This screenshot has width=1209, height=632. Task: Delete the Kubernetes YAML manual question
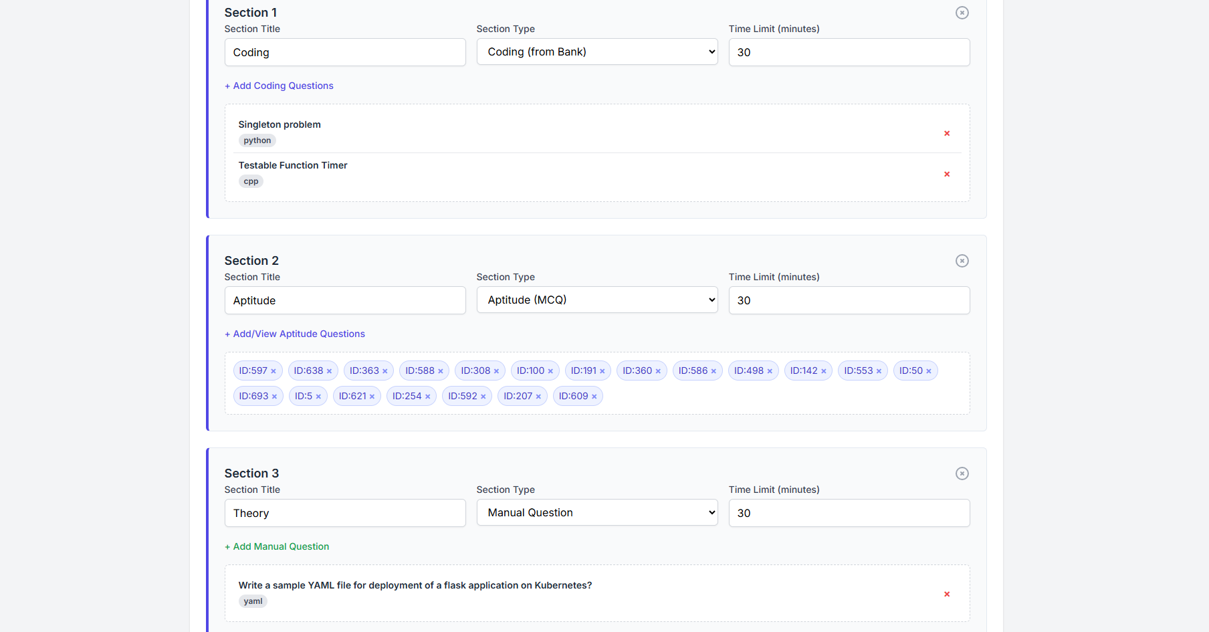(x=947, y=594)
